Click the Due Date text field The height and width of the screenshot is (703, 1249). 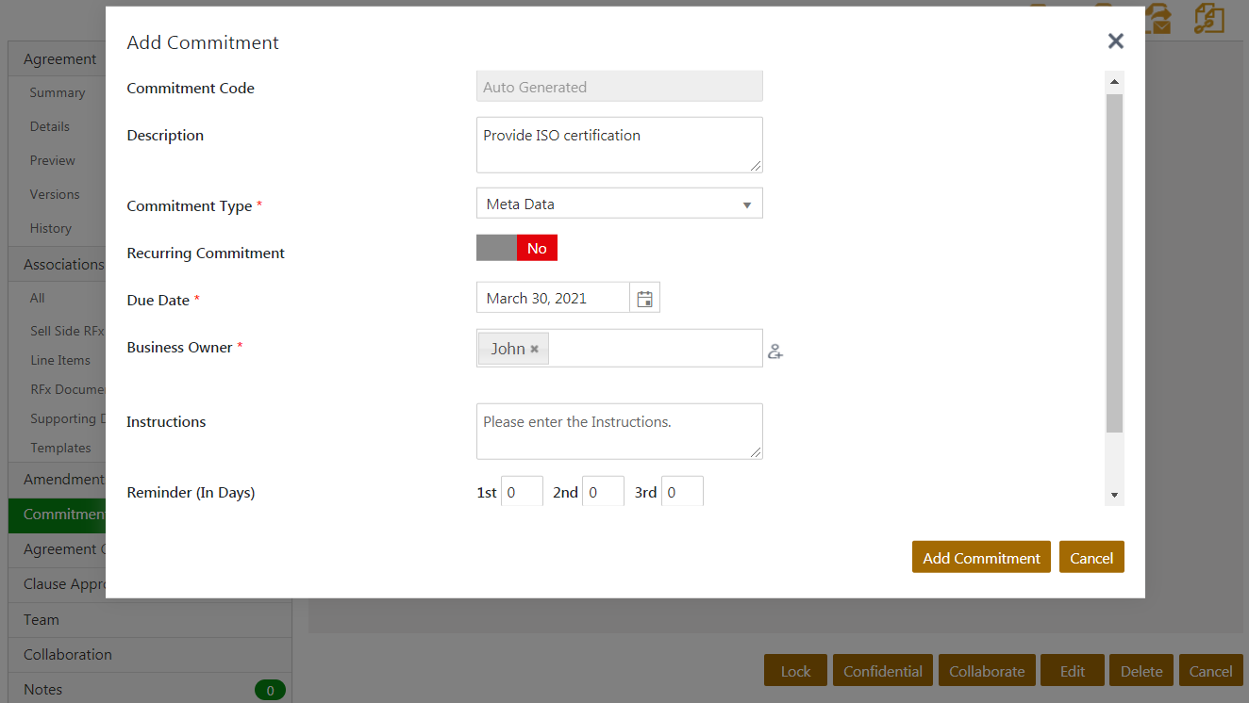tap(553, 299)
